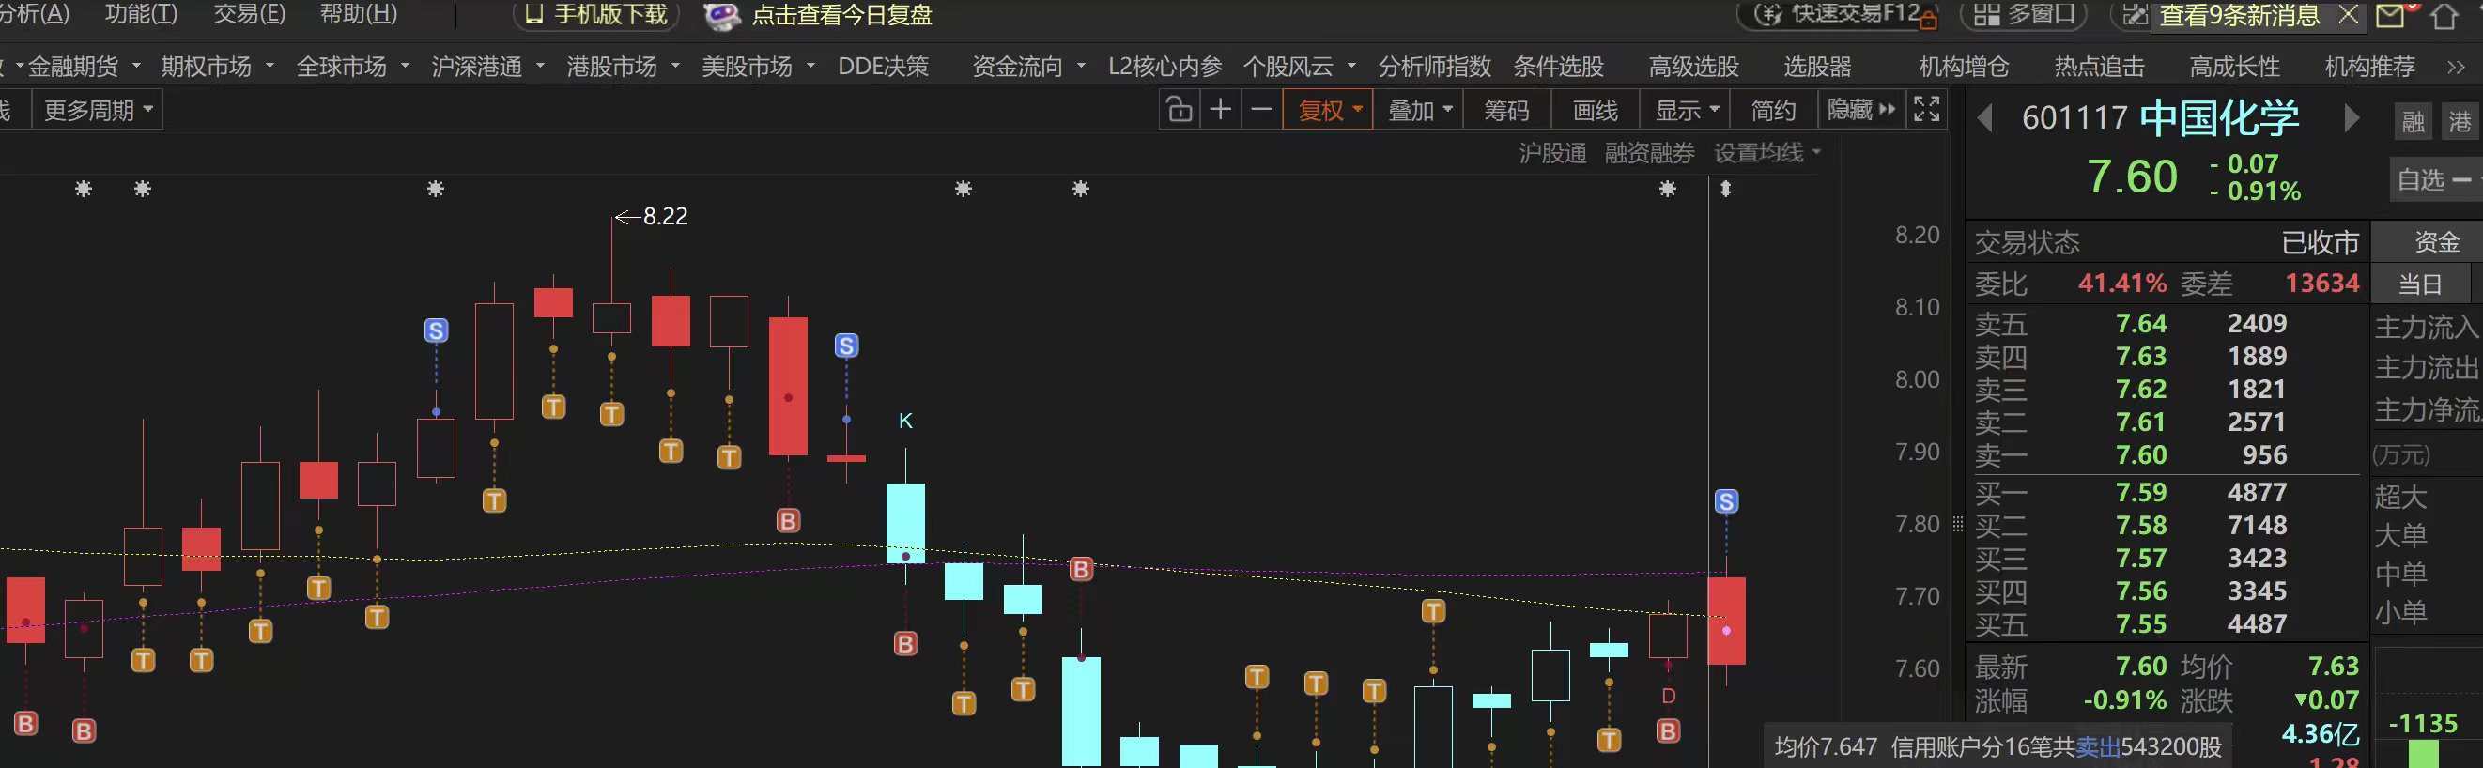Click 手机版下载 button
This screenshot has width=2483, height=768.
pyautogui.click(x=596, y=14)
